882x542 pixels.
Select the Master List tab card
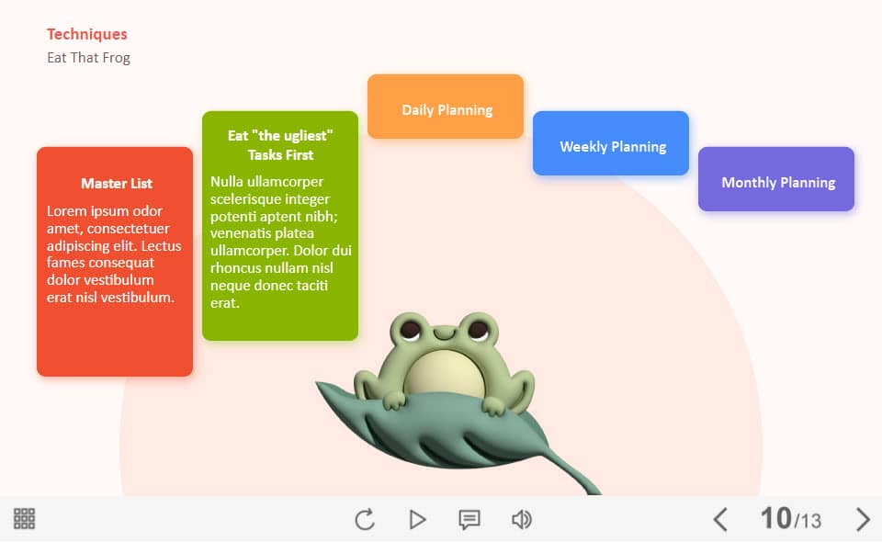coord(115,262)
